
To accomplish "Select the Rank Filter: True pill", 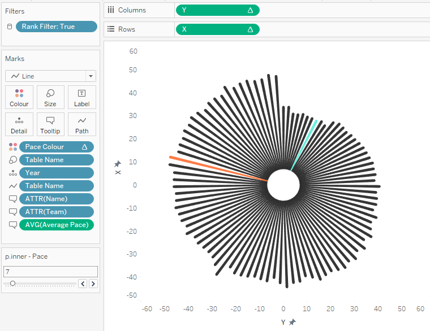I will pos(56,27).
